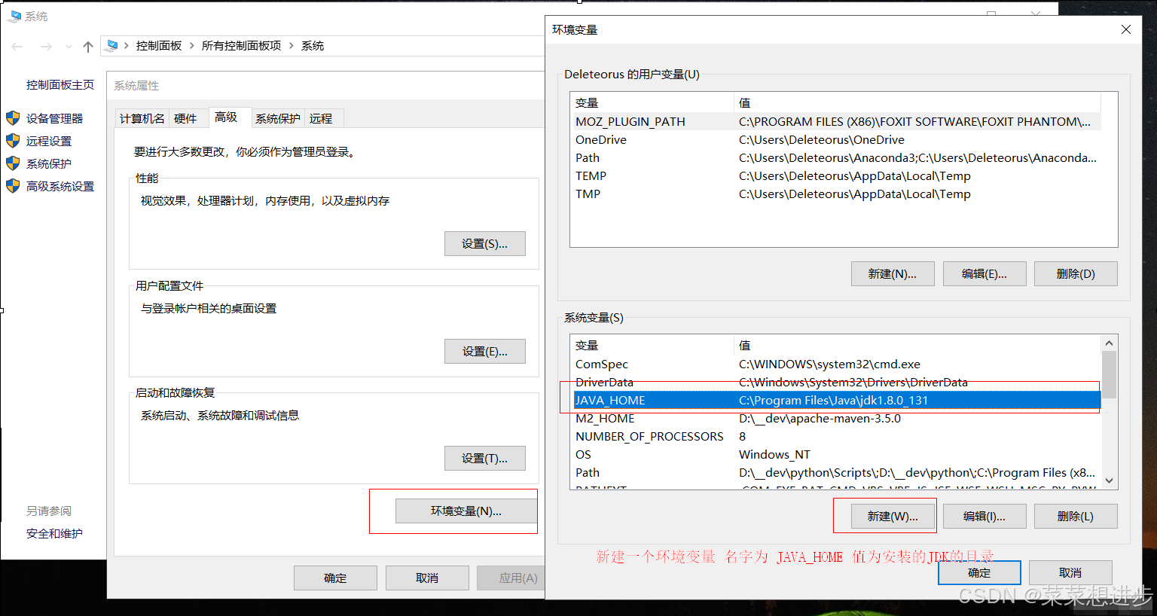Screen dimensions: 1157x616
Task: Click system variables scrollbar down arrow
Action: (x=1109, y=480)
